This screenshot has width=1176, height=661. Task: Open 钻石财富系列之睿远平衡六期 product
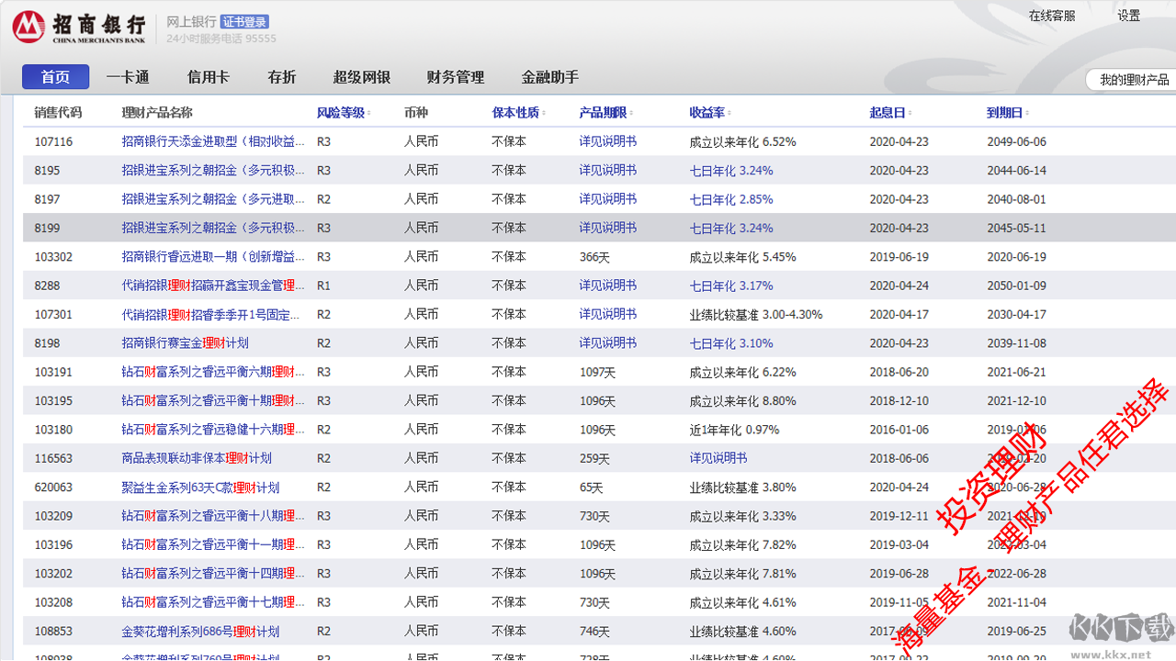click(x=213, y=372)
